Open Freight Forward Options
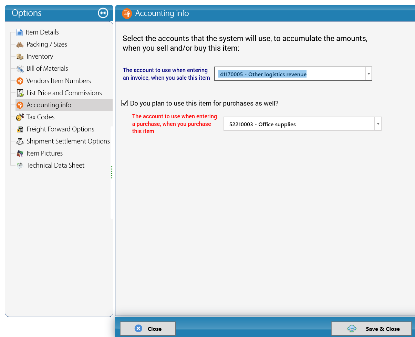This screenshot has height=337, width=415. (60, 129)
